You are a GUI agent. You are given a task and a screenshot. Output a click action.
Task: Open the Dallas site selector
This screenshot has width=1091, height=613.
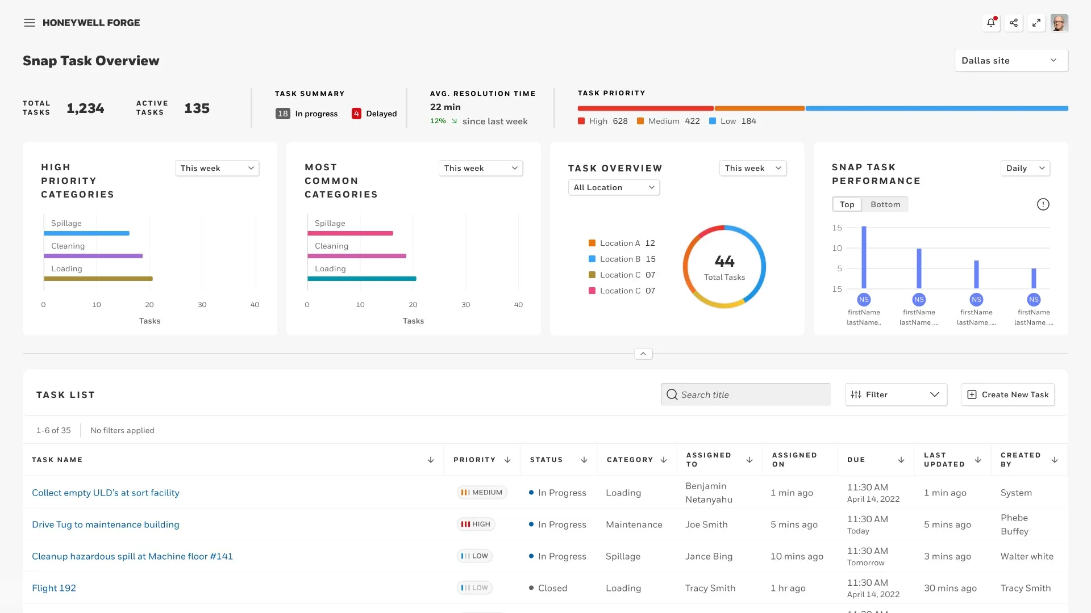click(1010, 60)
